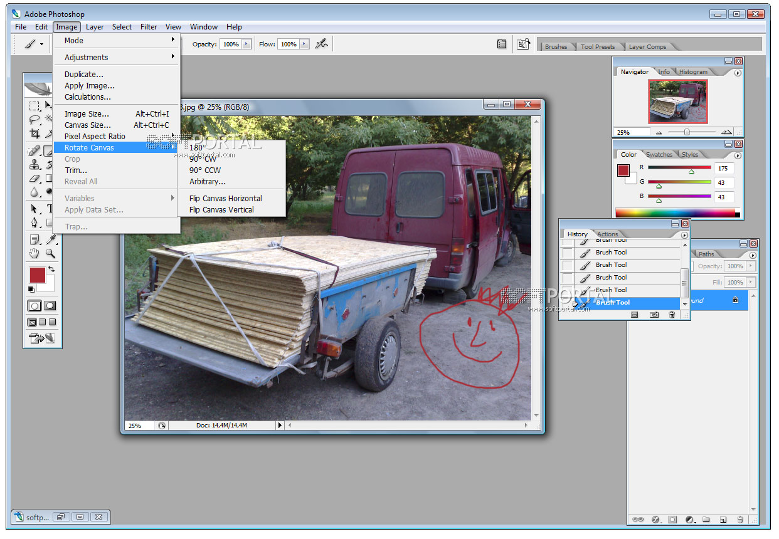Open the Brush tool preset picker arrow
This screenshot has width=779, height=539.
(42, 44)
